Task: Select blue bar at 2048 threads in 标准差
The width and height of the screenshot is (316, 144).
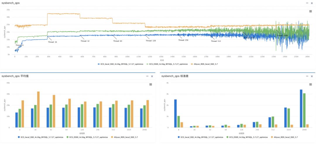Action: [301, 108]
